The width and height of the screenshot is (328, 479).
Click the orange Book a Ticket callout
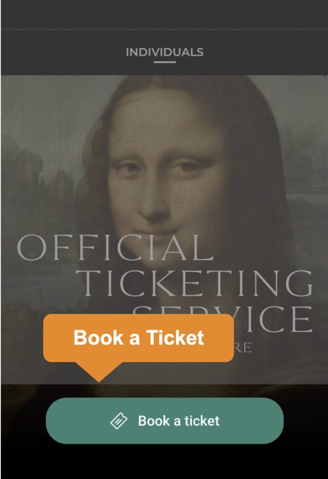click(x=138, y=338)
